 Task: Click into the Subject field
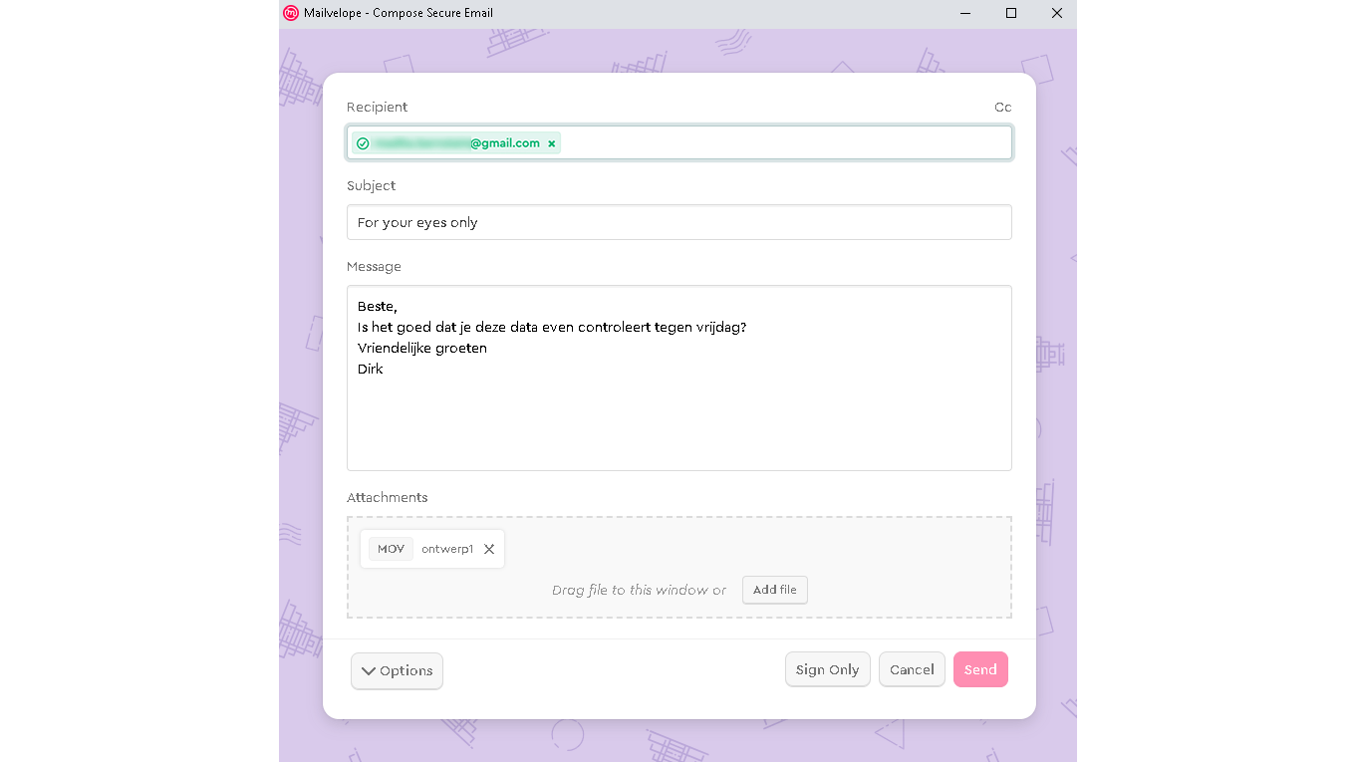tap(678, 222)
